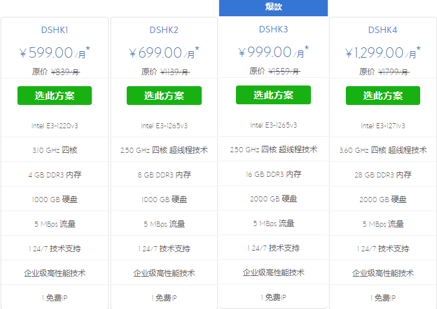Viewport: 437px width, 309px height.
Task: Click Intel E3-1220v3 processor text
Action: [54, 126]
